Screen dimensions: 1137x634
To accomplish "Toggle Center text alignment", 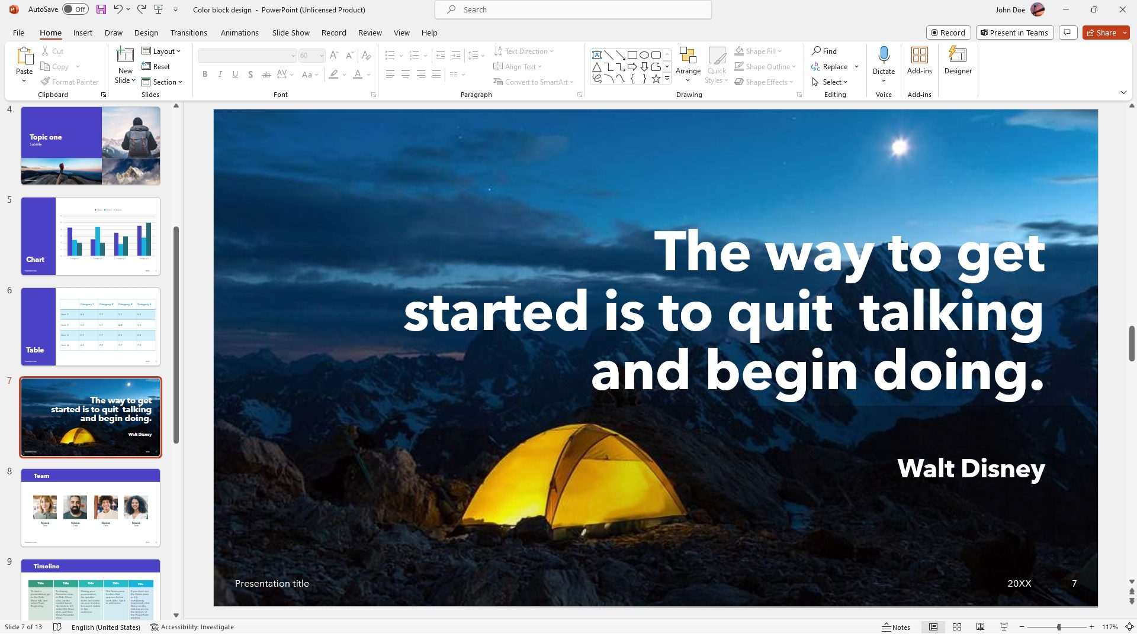I will coord(405,75).
